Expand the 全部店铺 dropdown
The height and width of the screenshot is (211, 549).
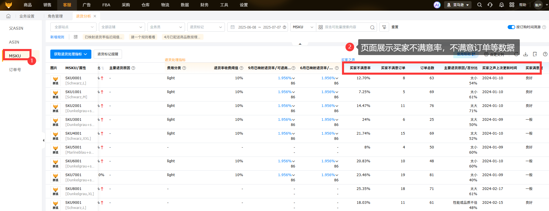click(x=122, y=27)
